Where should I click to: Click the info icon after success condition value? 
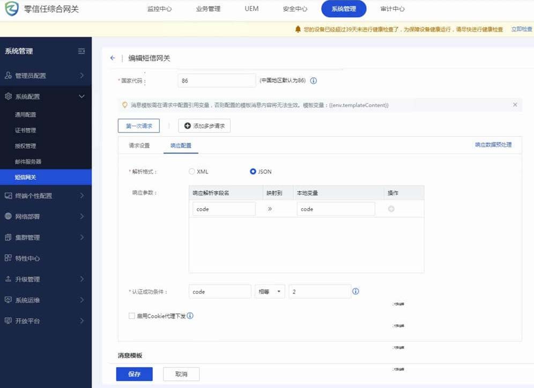pyautogui.click(x=355, y=291)
